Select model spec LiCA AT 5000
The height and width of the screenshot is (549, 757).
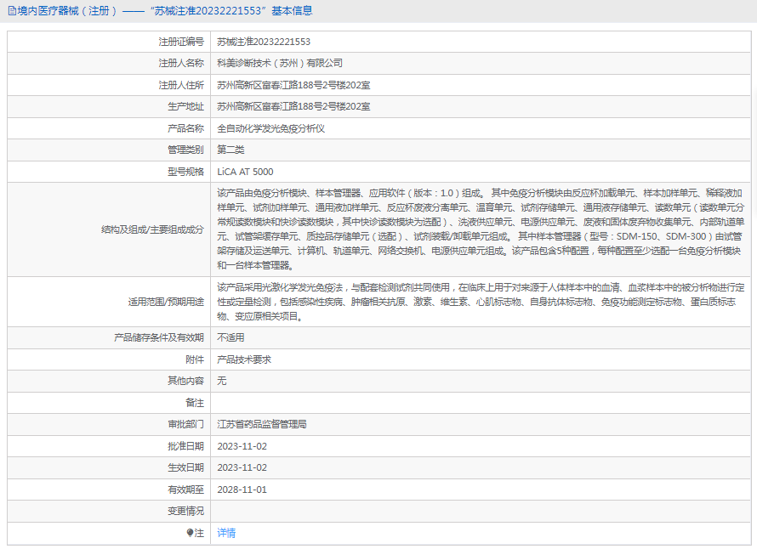[x=245, y=172]
